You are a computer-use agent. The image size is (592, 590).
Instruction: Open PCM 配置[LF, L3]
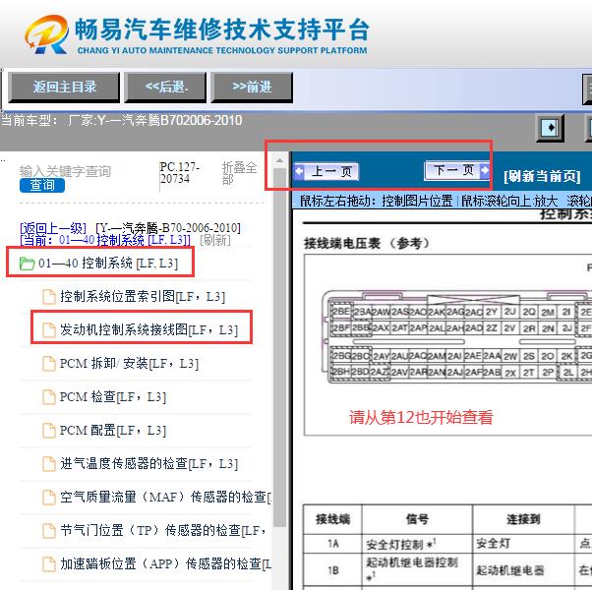click(113, 431)
